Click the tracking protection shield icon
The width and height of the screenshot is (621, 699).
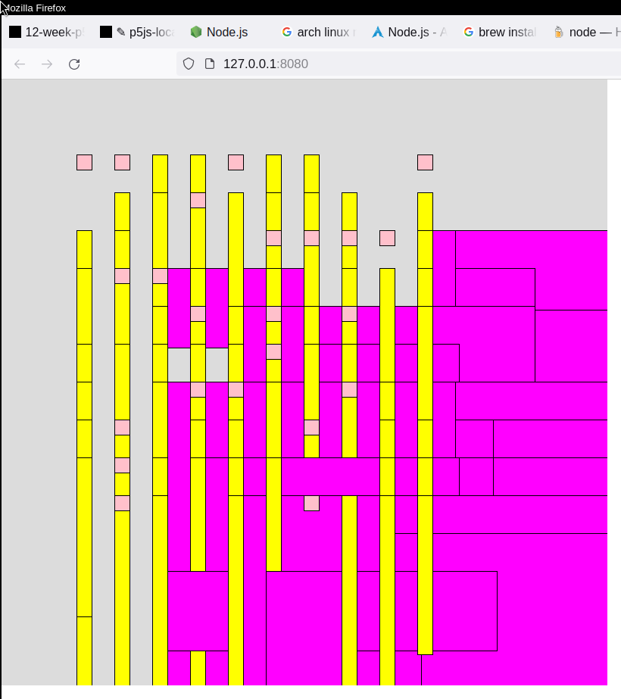[x=189, y=64]
